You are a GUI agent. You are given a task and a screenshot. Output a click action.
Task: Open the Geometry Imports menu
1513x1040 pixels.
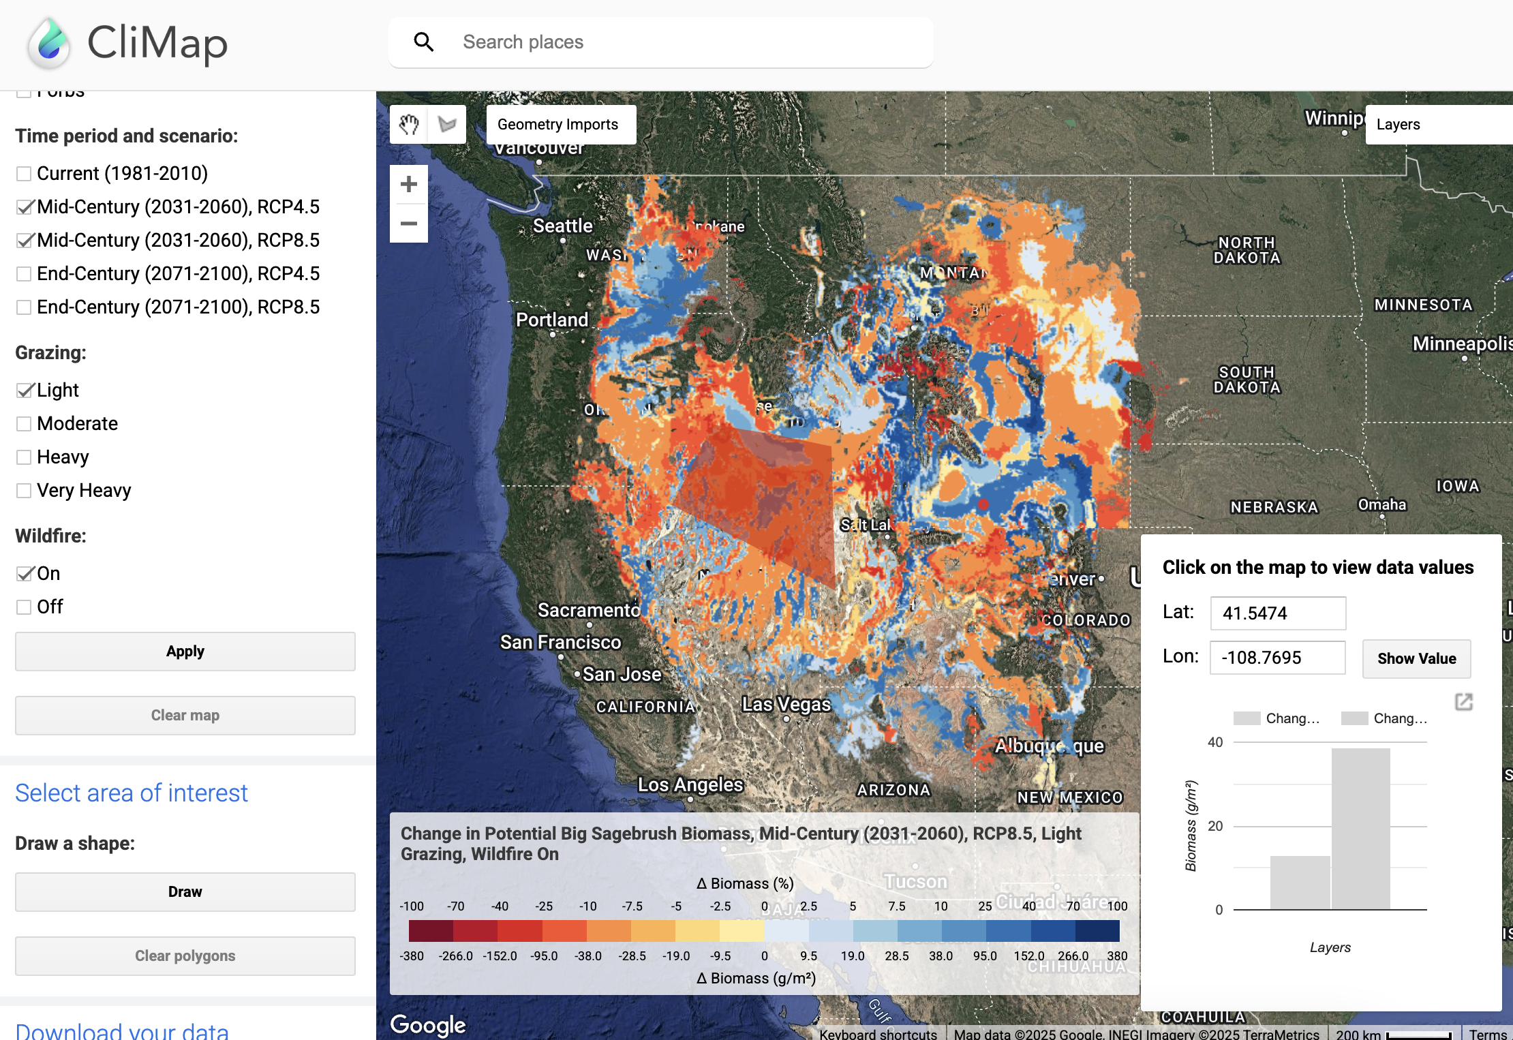(x=557, y=125)
